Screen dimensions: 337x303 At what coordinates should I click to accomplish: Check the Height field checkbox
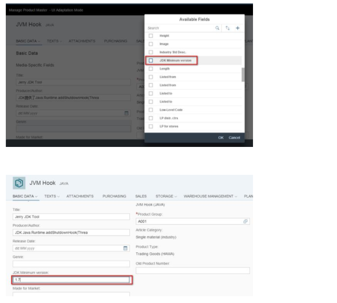pos(151,36)
